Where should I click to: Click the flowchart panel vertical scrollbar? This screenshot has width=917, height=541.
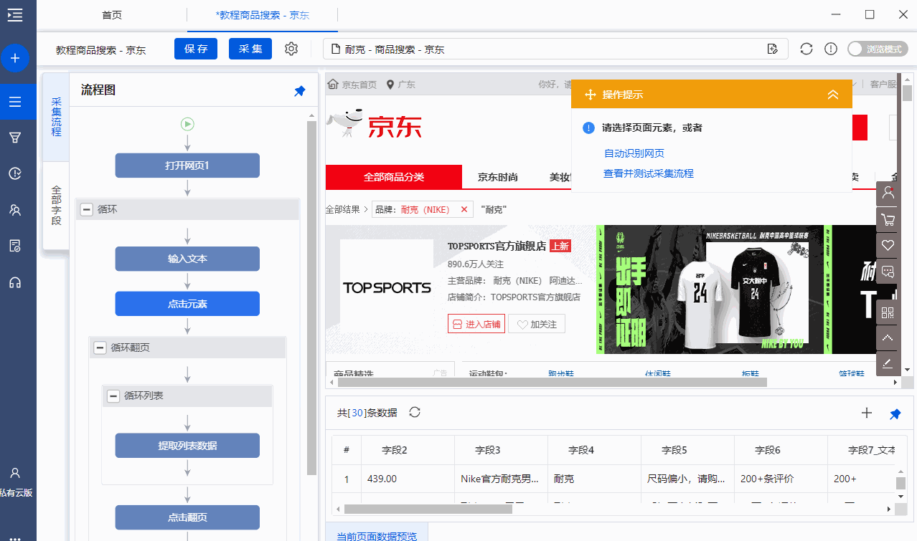click(x=311, y=297)
